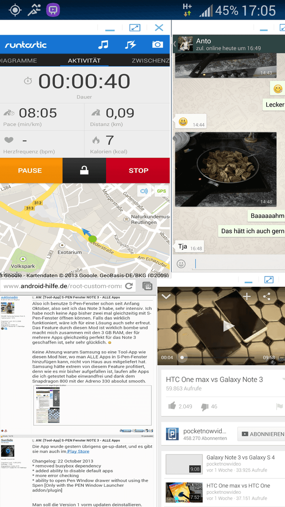This screenshot has height=507, width=285.
Task: Tap the Runtastic powersong lightning-note icon
Action: (130, 44)
